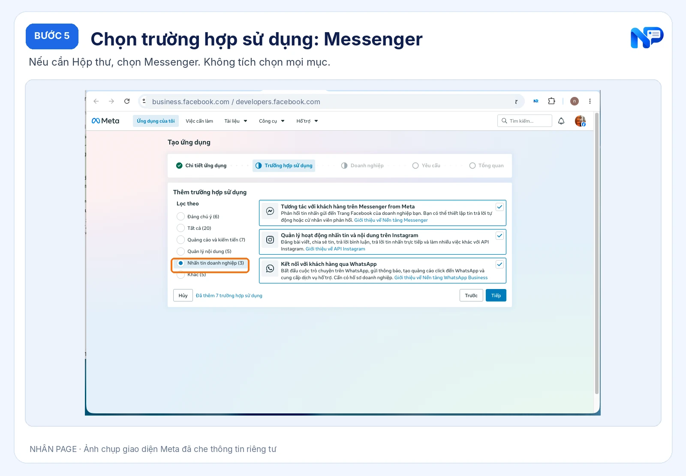Click the WhatsApp use case icon
This screenshot has width=686, height=476.
pyautogui.click(x=270, y=268)
